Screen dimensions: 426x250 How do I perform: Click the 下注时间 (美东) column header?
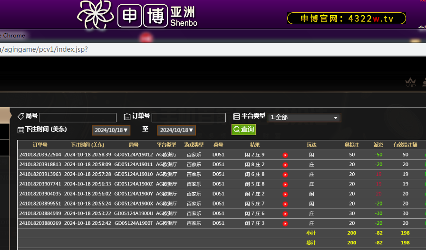point(87,145)
